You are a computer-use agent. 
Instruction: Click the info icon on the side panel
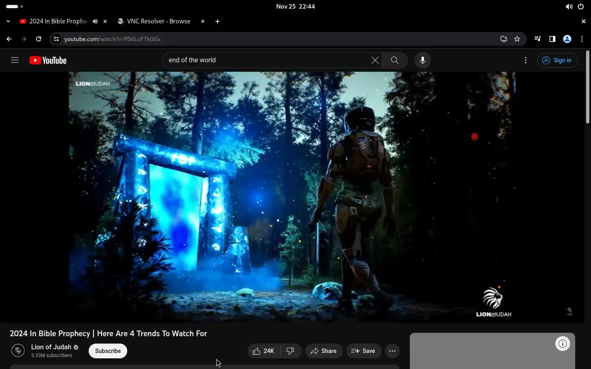click(x=563, y=344)
